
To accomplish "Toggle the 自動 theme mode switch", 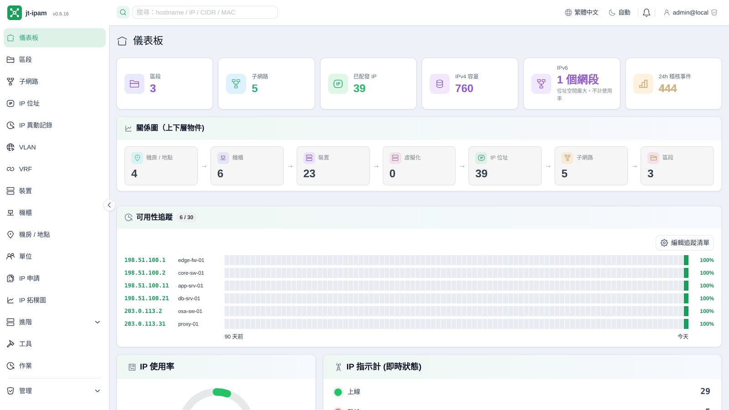I will (620, 12).
